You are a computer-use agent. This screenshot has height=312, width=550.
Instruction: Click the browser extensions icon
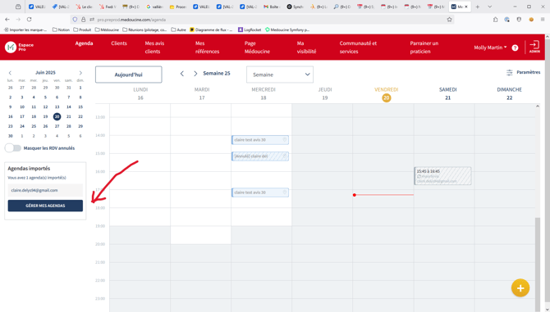click(495, 20)
